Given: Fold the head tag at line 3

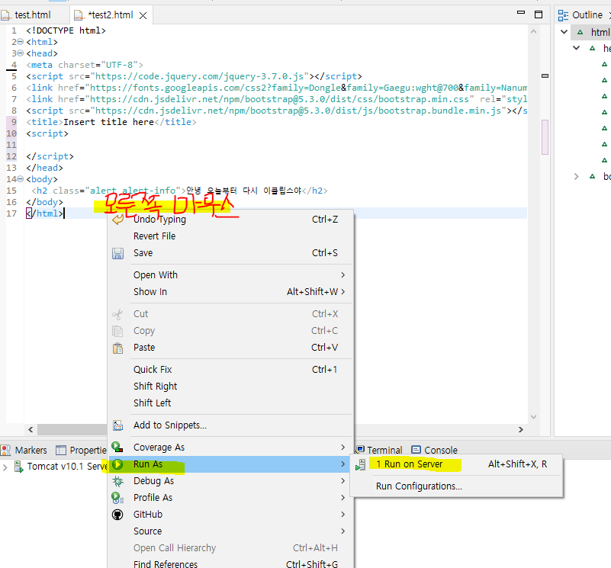Looking at the screenshot, I should [21, 53].
